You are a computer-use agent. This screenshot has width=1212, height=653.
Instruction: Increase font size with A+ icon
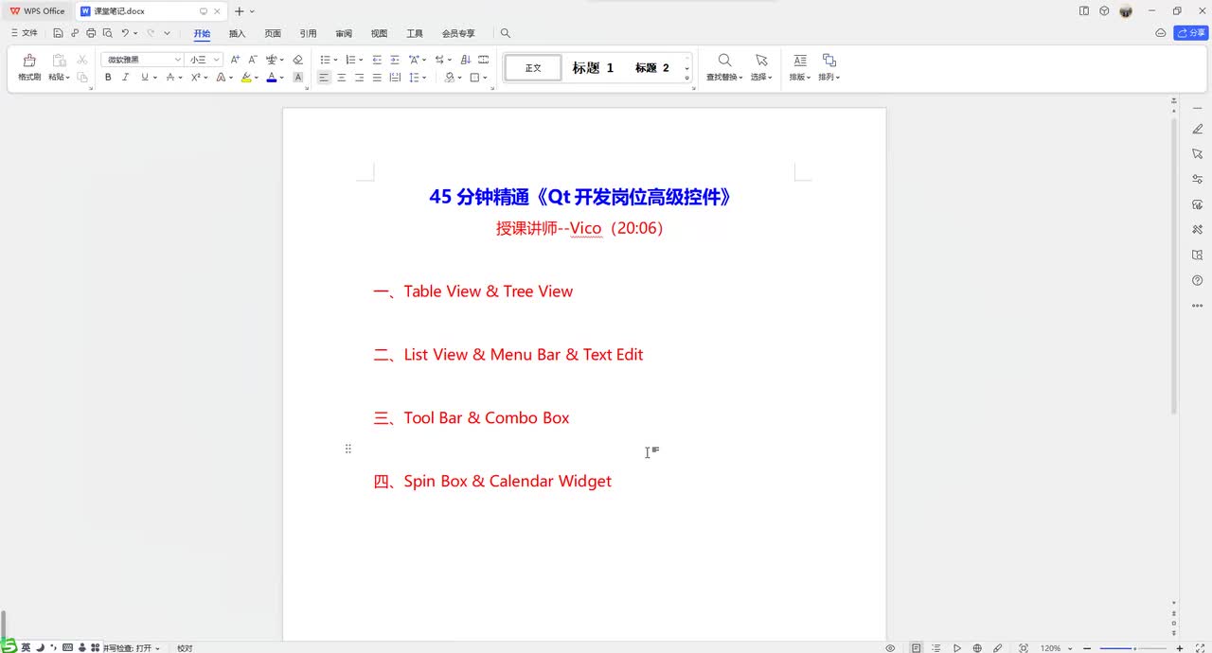point(236,60)
